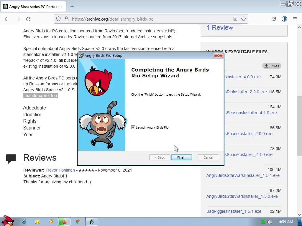Click the browser Back arrow
The image size is (302, 226).
point(7,19)
